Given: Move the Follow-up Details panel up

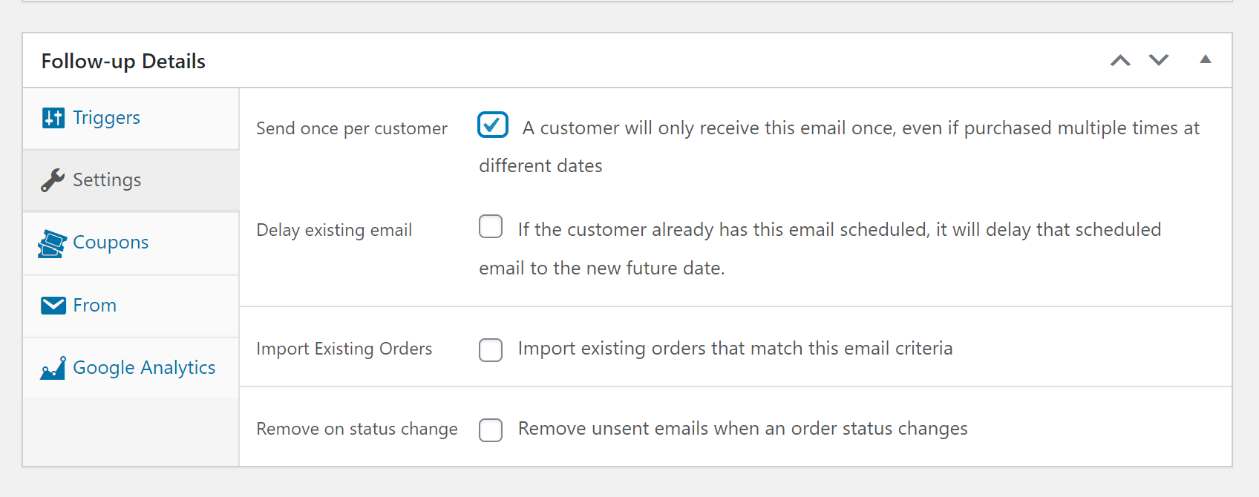Looking at the screenshot, I should tap(1120, 60).
